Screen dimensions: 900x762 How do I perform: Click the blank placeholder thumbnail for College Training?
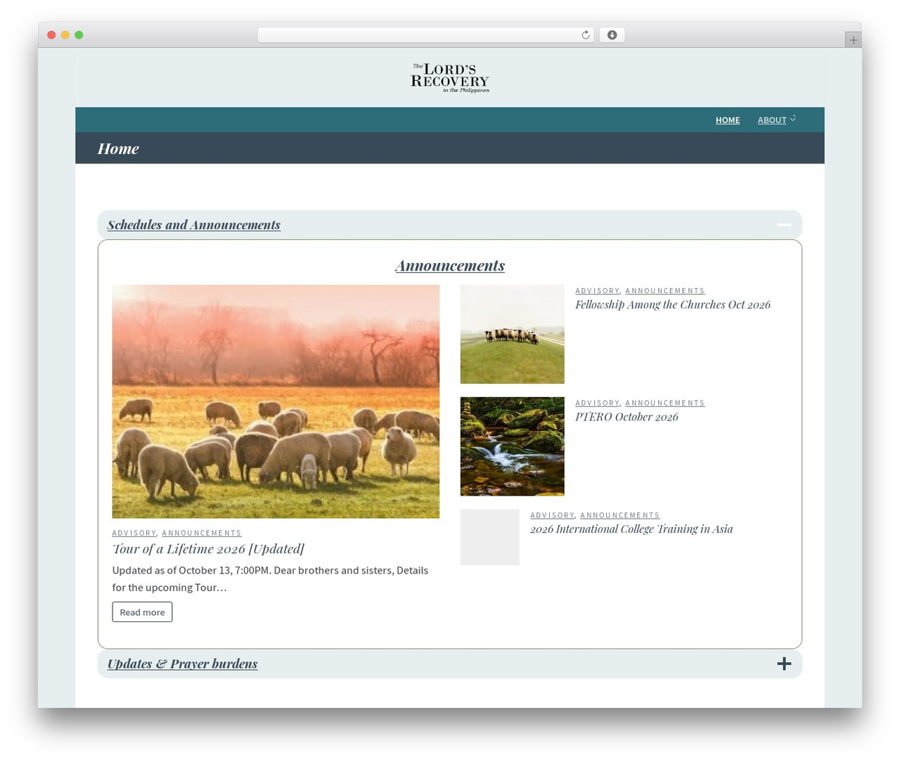click(x=490, y=537)
